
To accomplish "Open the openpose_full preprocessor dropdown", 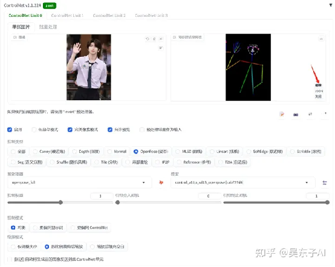I will [80, 182].
